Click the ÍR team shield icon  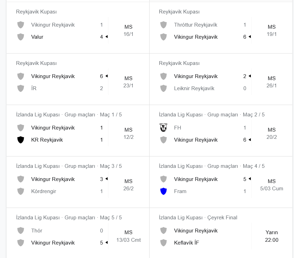pyautogui.click(x=21, y=88)
